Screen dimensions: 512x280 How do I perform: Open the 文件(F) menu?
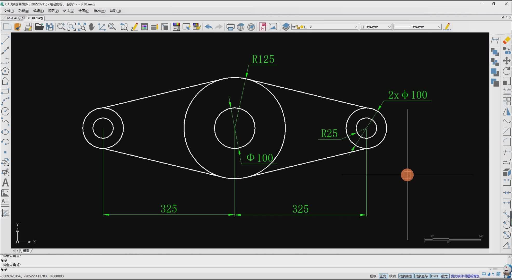(x=9, y=11)
